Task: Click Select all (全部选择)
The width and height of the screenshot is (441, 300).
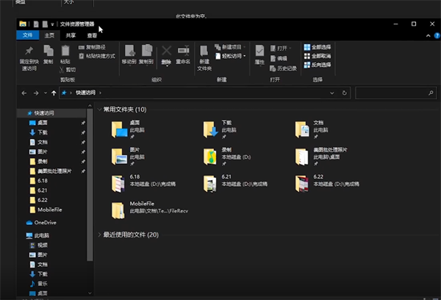Action: click(x=318, y=47)
